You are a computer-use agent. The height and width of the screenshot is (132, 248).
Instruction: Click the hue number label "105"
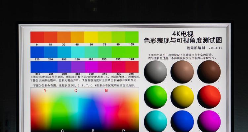click(x=131, y=45)
